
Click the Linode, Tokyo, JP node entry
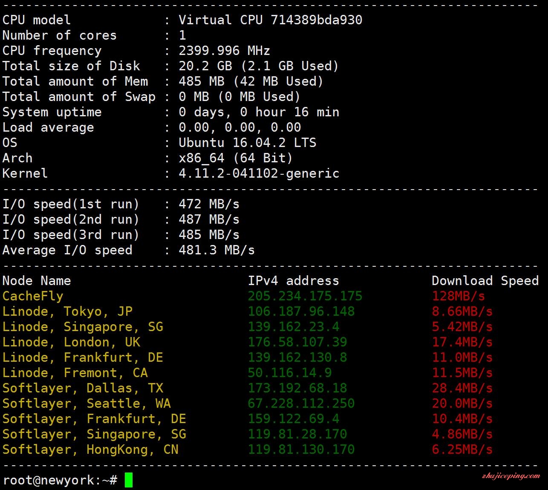point(67,311)
